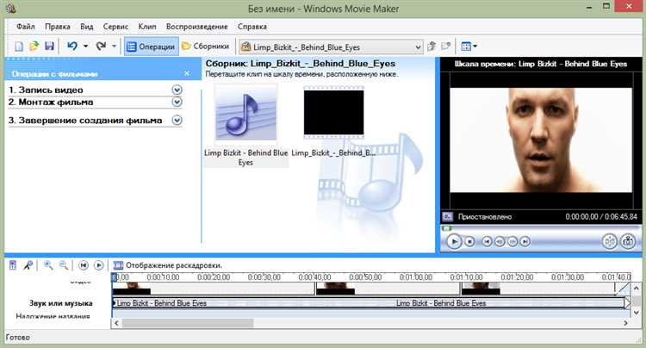Click the icon beside the Приостановлено status
This screenshot has width=646, height=348.
pos(447,216)
